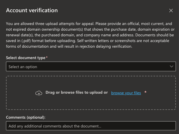Screen dimensions: 179x134
Task: Click the 'Select an option' placeholder text
Action: [23, 67]
